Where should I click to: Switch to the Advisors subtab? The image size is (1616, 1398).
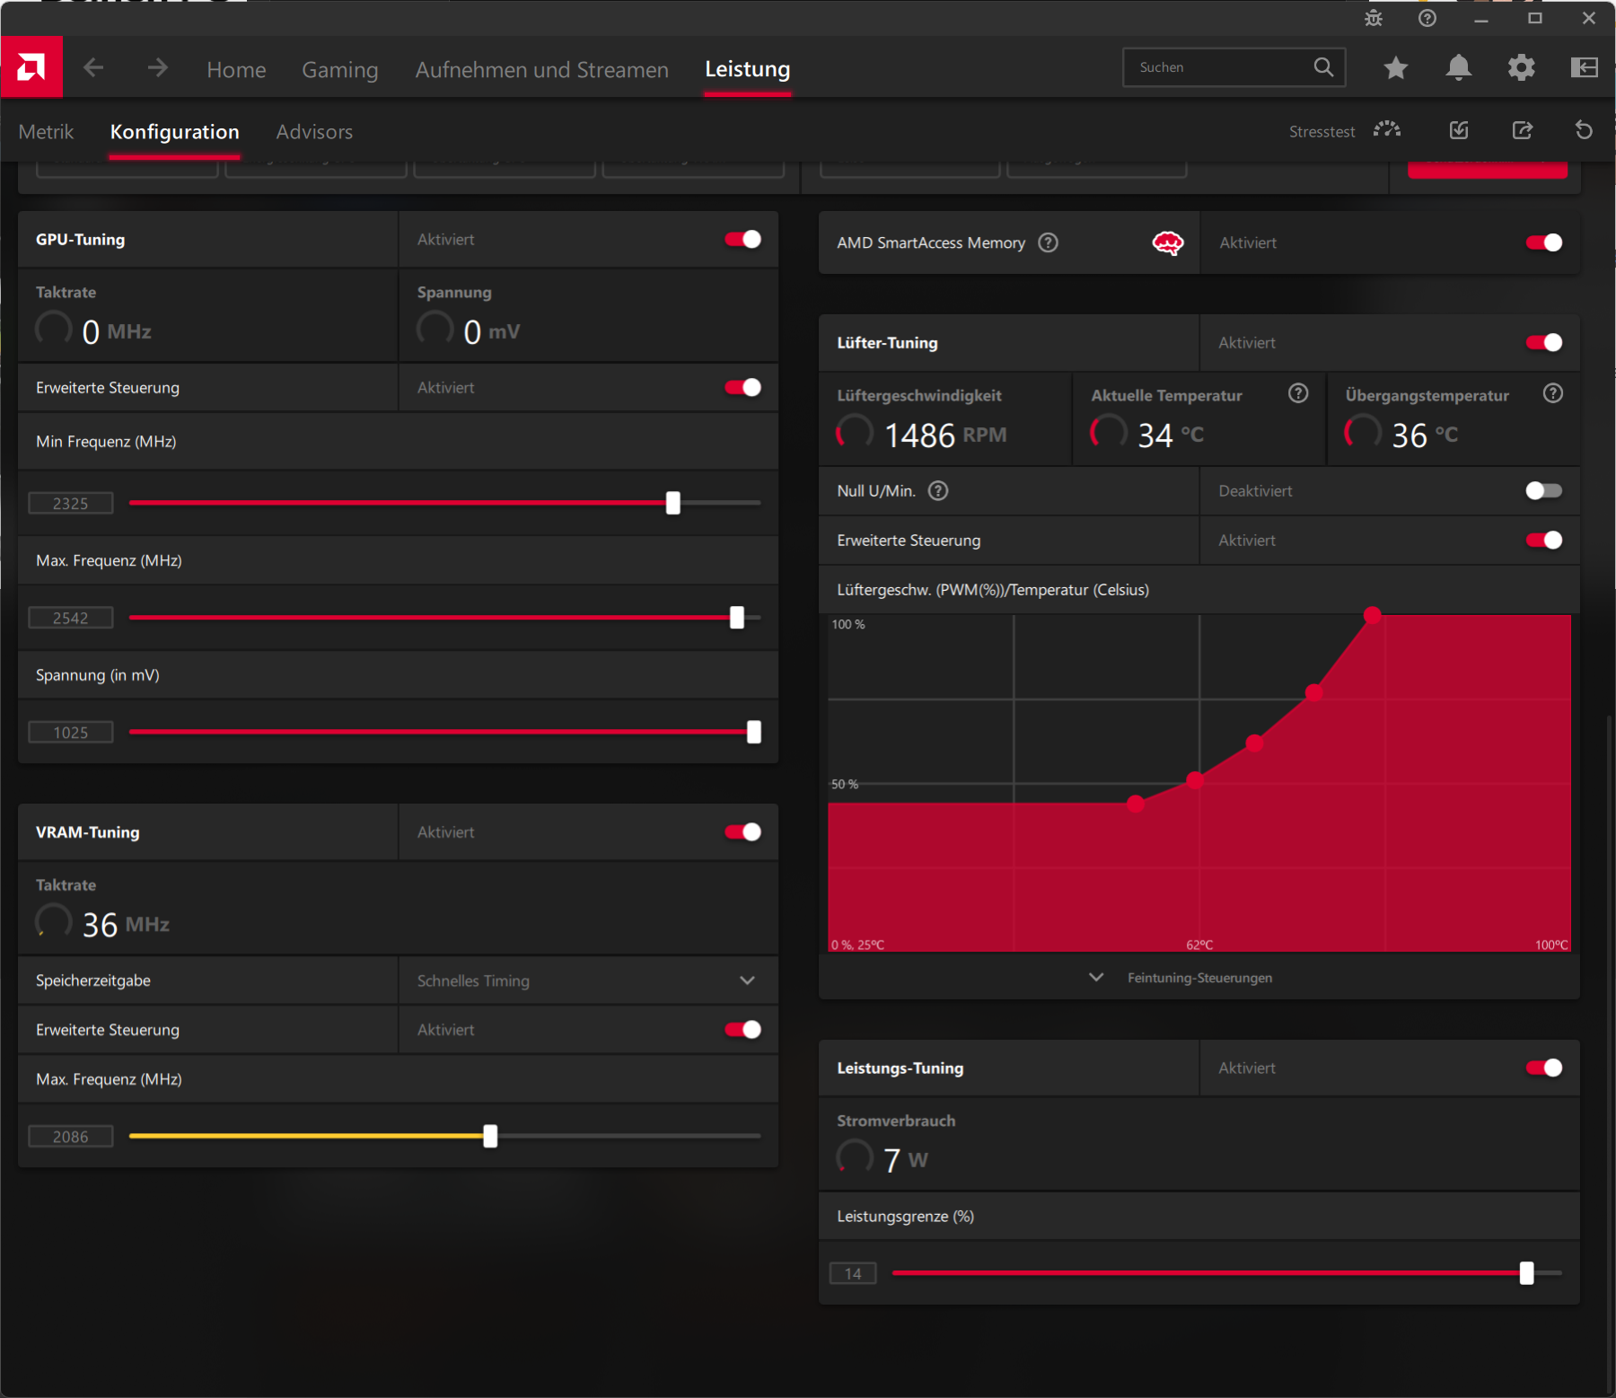(314, 132)
